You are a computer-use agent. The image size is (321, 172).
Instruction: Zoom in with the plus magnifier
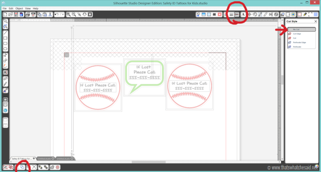click(68, 15)
